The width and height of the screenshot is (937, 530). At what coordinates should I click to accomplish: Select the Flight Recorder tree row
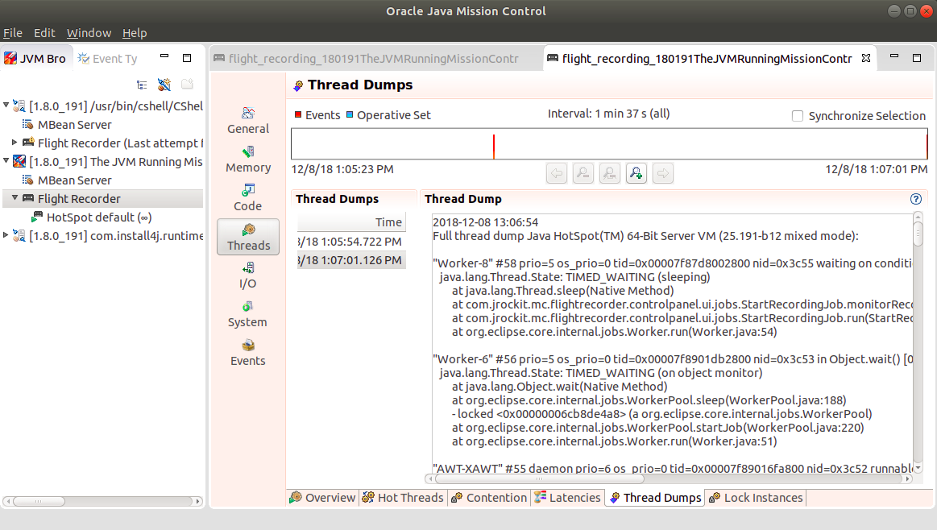point(103,198)
